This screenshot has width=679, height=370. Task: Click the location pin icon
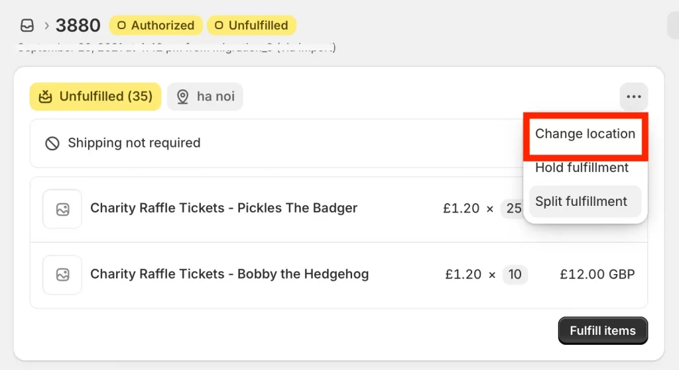click(x=183, y=97)
